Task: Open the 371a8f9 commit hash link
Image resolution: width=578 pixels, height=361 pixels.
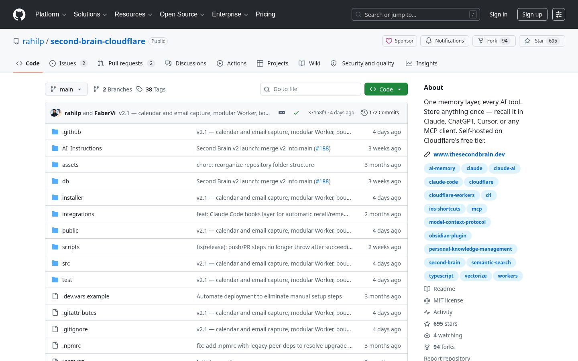Action: [317, 113]
